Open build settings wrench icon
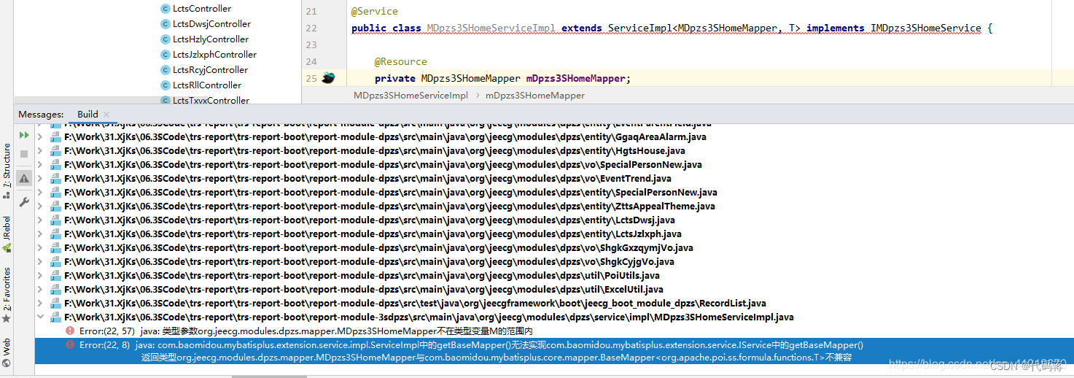This screenshot has width=1074, height=378. click(x=24, y=202)
